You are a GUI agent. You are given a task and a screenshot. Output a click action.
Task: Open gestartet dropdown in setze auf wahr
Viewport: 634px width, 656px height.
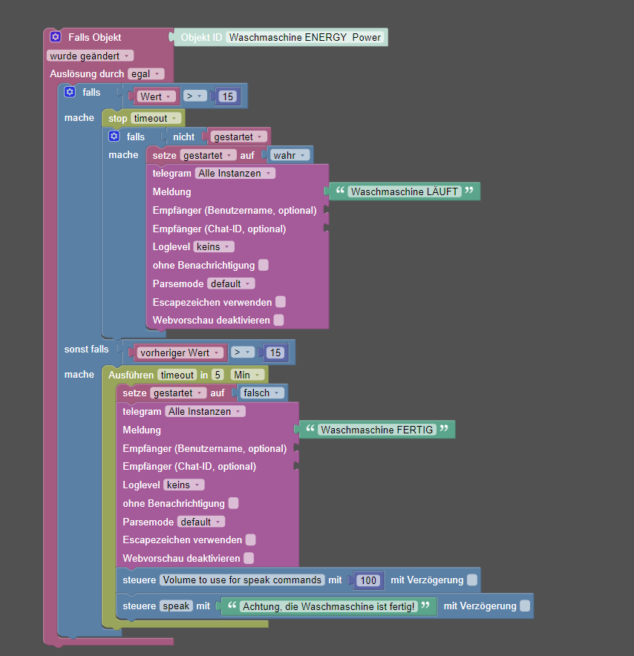208,155
